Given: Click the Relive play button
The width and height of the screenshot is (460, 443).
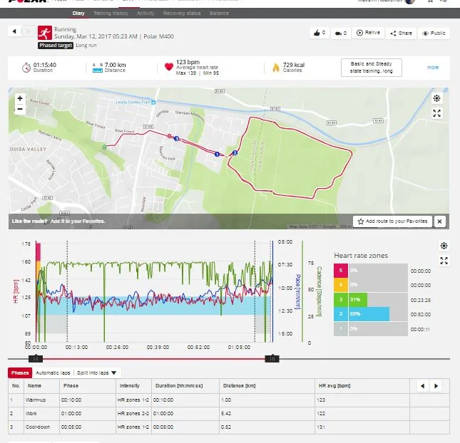Looking at the screenshot, I should [x=368, y=33].
